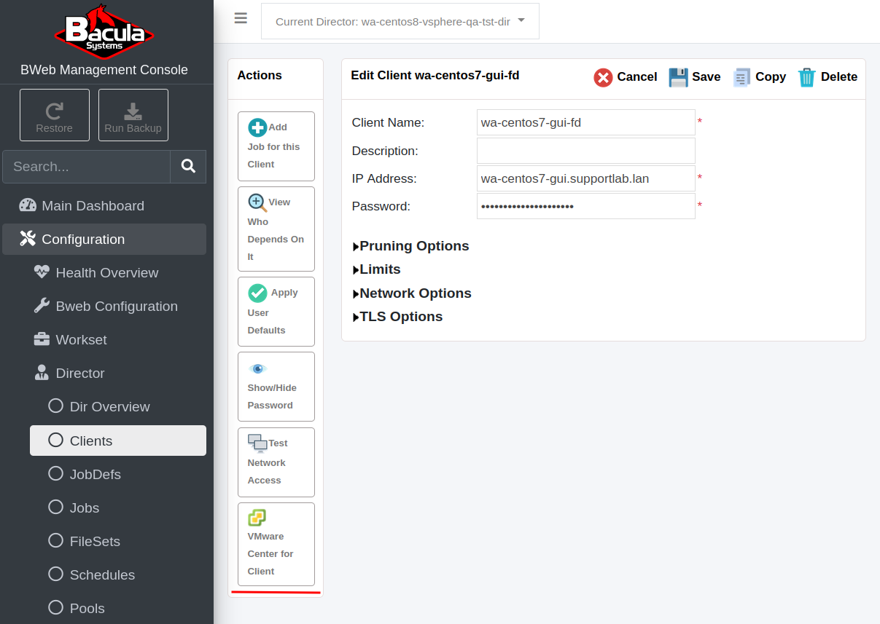Edit the Client Name field
This screenshot has width=880, height=624.
point(586,122)
